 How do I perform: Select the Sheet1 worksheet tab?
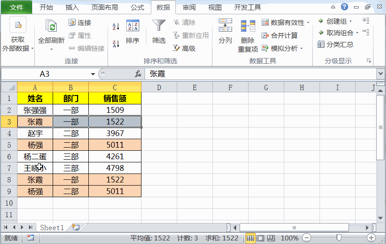click(x=52, y=227)
